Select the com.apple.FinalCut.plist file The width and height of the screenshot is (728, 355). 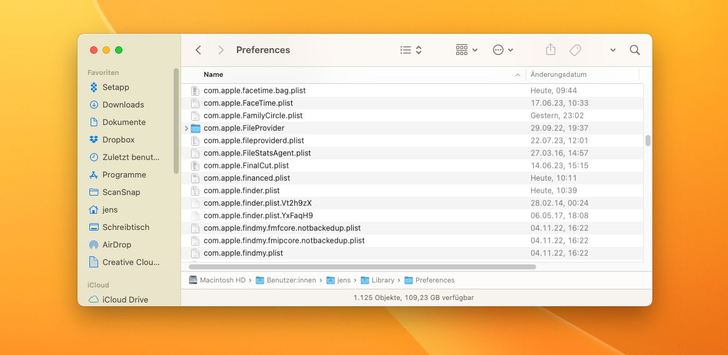tap(246, 166)
